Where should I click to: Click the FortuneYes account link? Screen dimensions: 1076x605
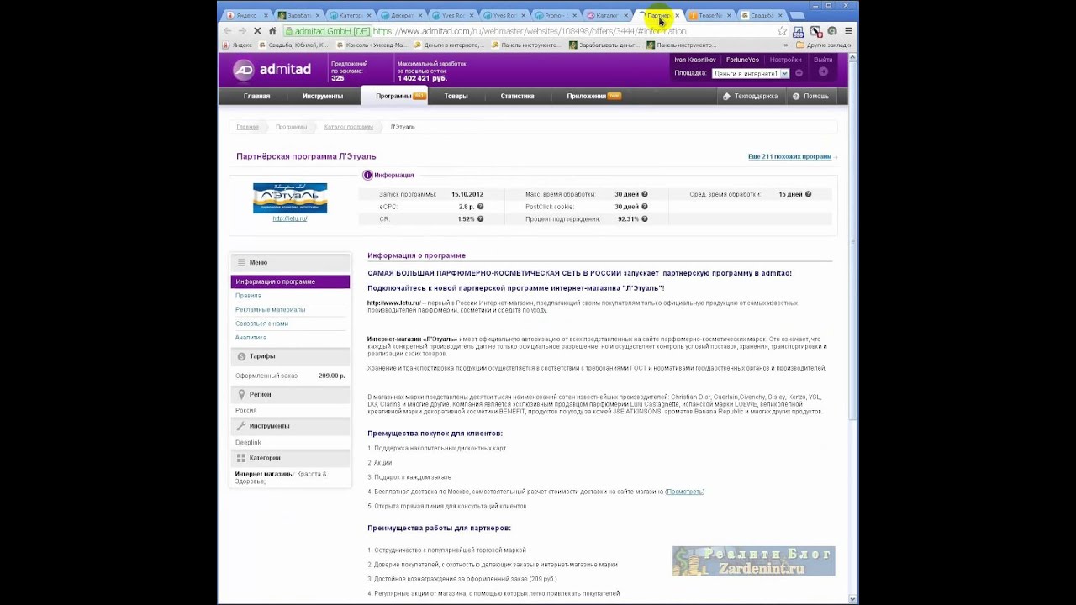[742, 60]
